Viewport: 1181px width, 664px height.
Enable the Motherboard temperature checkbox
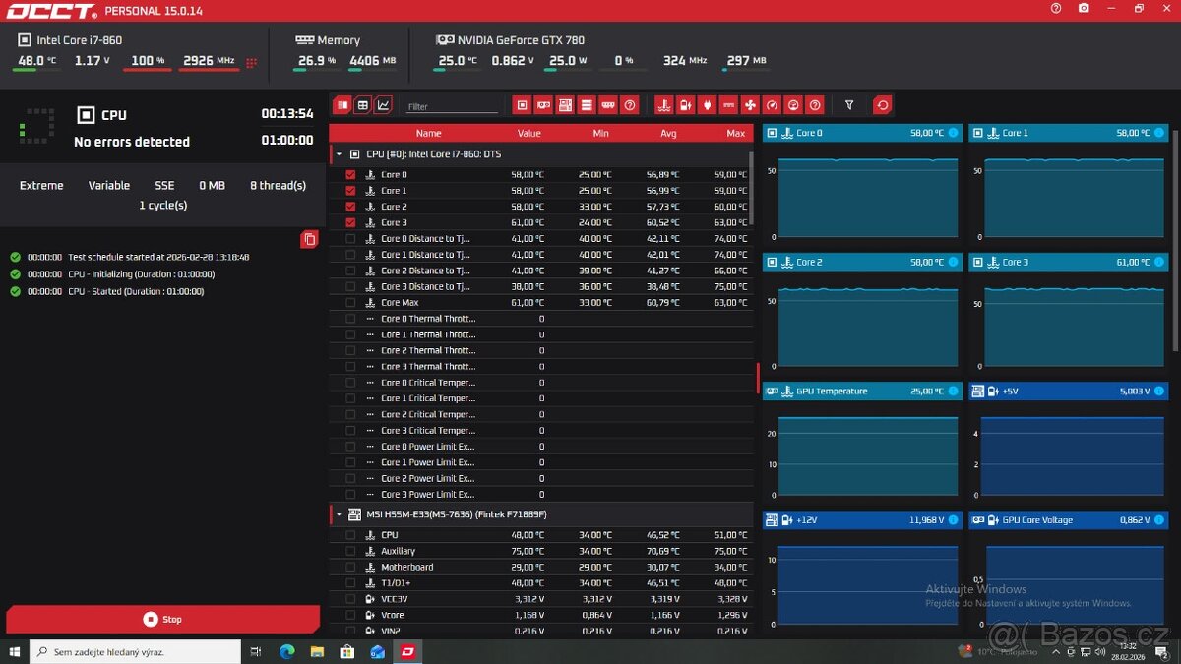pos(350,567)
